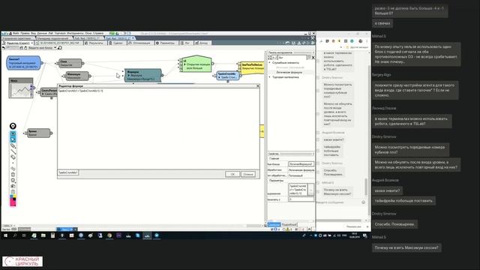The height and width of the screenshot is (270, 480).
Task: Cancel formula editor with Отмена
Action: tap(248, 174)
